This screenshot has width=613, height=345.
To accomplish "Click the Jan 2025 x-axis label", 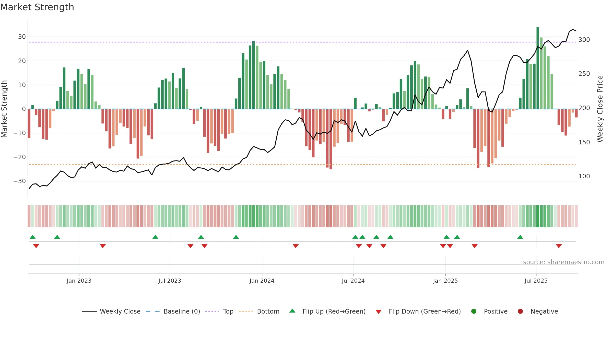I will (445, 281).
